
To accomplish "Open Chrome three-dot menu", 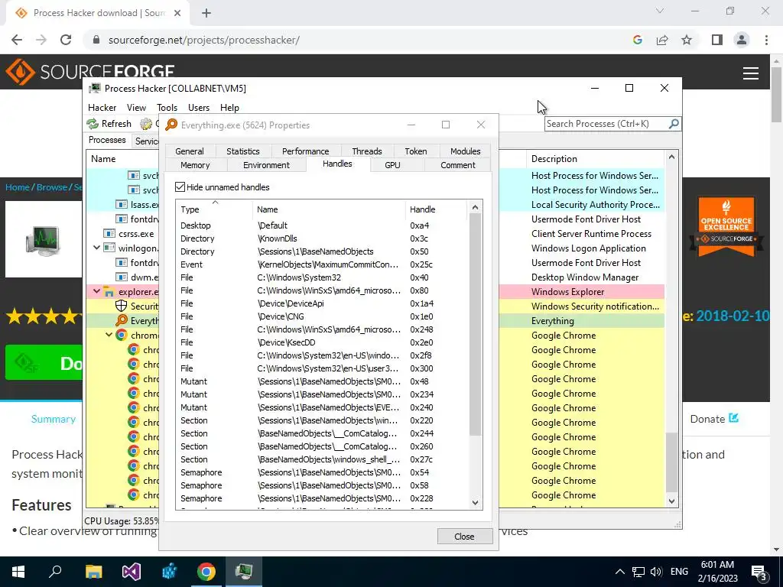I will [766, 40].
